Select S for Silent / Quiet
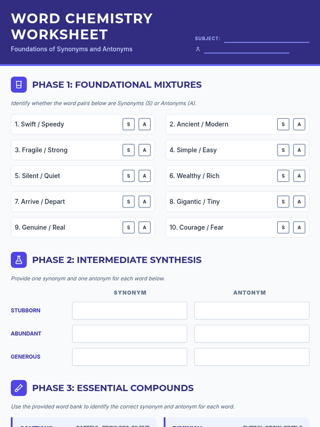The height and width of the screenshot is (427, 320). pyautogui.click(x=129, y=176)
